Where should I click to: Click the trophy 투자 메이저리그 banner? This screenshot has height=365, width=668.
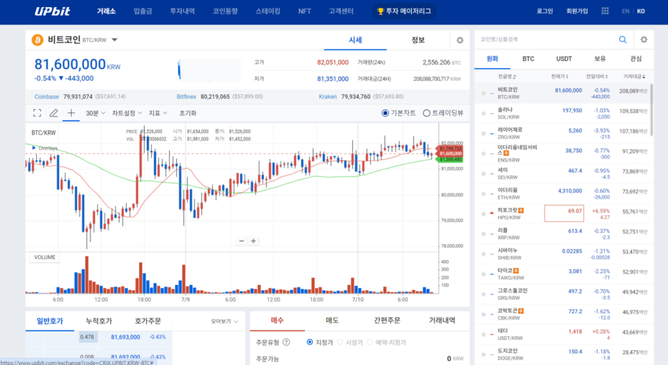[x=404, y=11]
